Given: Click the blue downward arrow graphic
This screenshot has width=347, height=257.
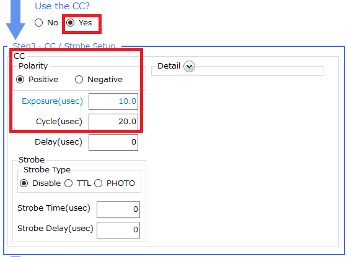Looking at the screenshot, I should point(15,20).
